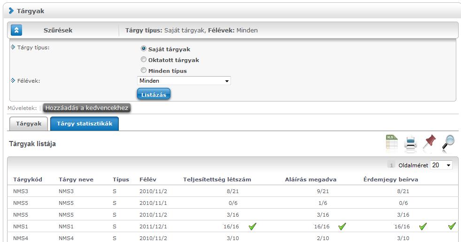This screenshot has width=461, height=242.
Task: Click Hozzáadás a kedvencekhez
Action: click(x=87, y=108)
